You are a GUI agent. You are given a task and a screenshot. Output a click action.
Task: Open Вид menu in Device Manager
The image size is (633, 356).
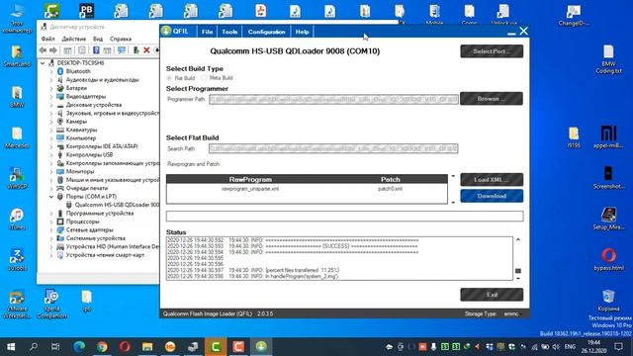pyautogui.click(x=98, y=39)
